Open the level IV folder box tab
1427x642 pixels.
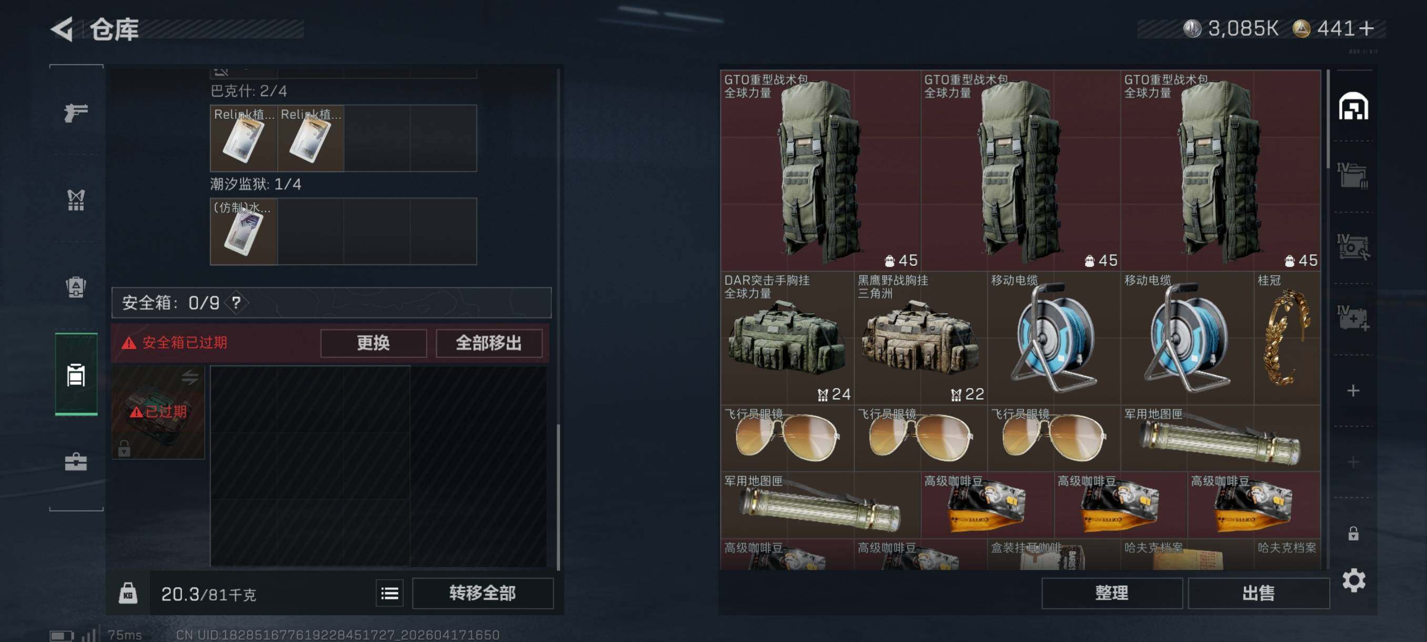pos(1353,176)
